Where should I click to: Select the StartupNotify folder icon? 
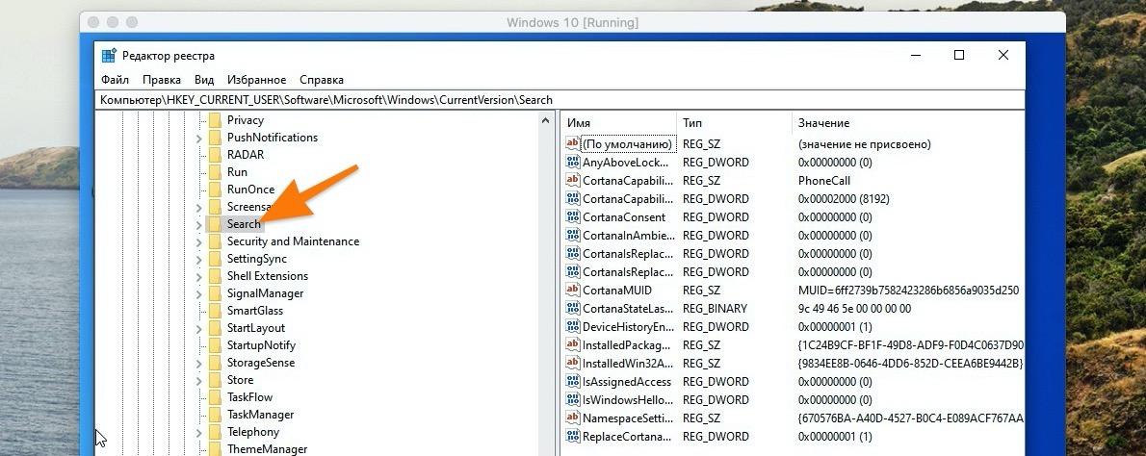pyautogui.click(x=215, y=345)
